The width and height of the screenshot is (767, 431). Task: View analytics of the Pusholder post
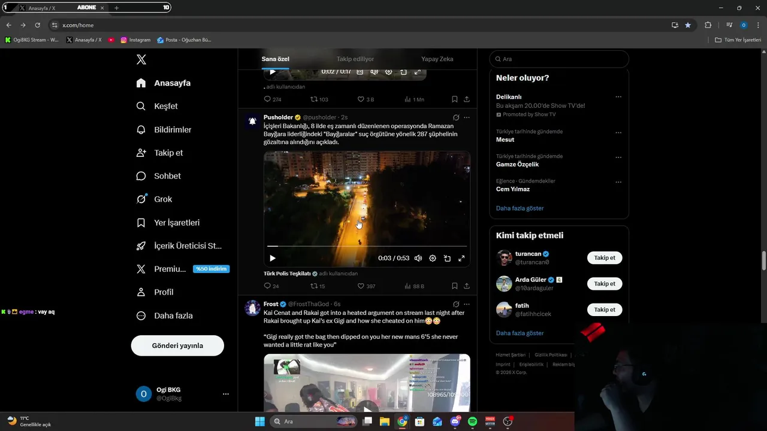tap(414, 286)
